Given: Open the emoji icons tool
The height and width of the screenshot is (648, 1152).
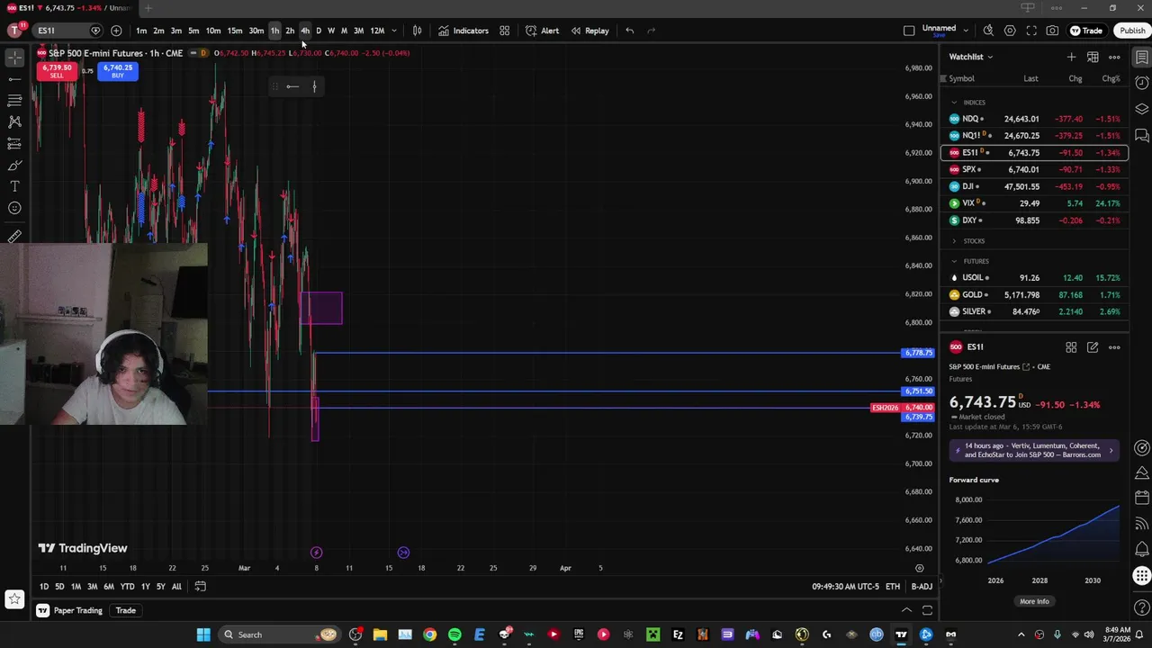Looking at the screenshot, I should click(14, 208).
